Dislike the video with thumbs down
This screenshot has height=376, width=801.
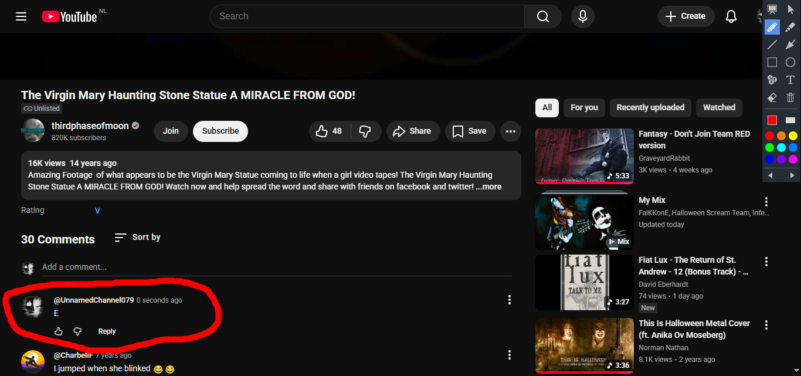(x=365, y=131)
